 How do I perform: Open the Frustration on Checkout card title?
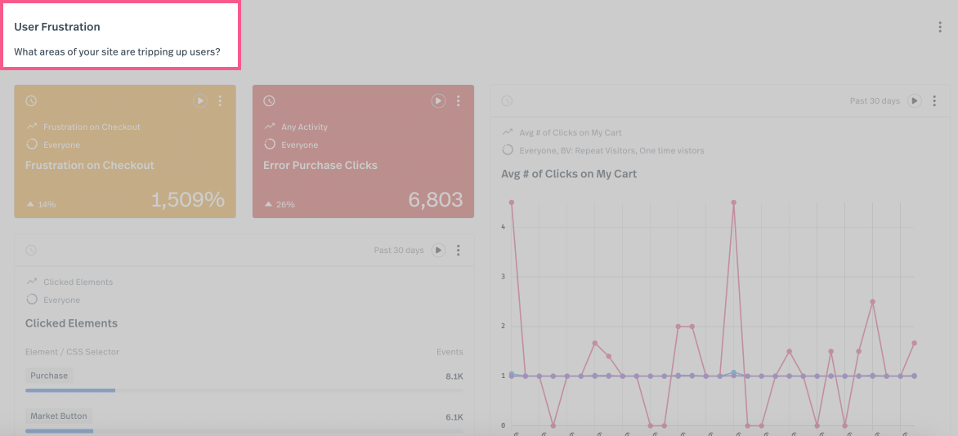(x=90, y=165)
